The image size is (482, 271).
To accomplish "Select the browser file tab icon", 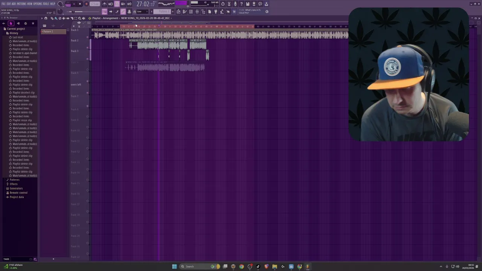I will click(11, 23).
